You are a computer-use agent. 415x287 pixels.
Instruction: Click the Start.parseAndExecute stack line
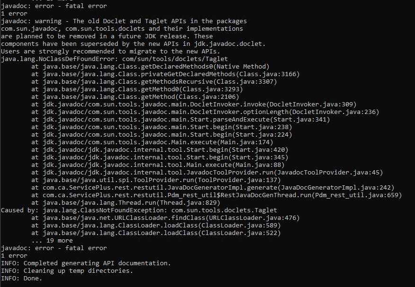point(180,120)
